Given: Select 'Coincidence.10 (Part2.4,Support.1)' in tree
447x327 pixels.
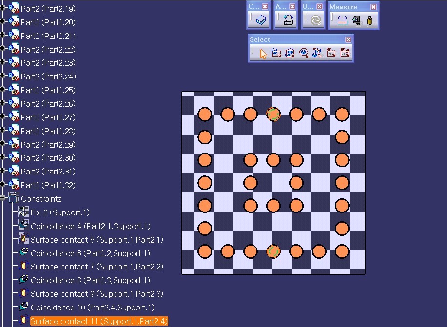Looking at the screenshot, I should (92, 308).
